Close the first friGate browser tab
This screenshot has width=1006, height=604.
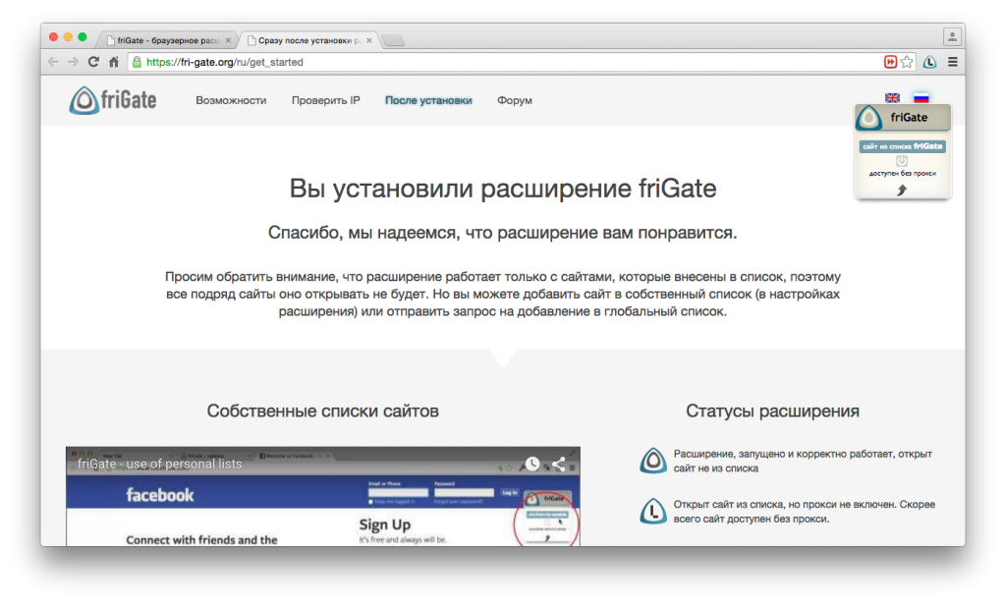tap(228, 40)
